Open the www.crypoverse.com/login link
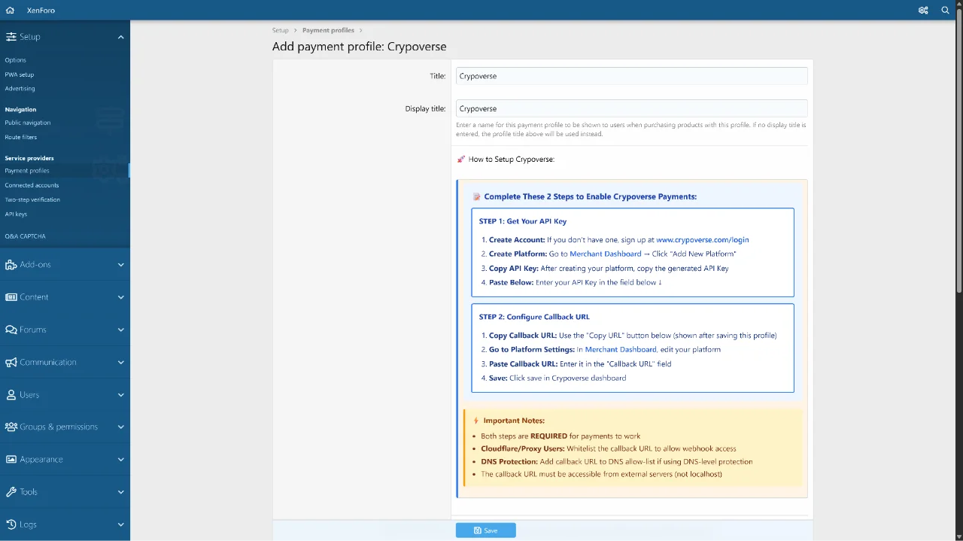Viewport: 963px width, 541px height. coord(702,240)
